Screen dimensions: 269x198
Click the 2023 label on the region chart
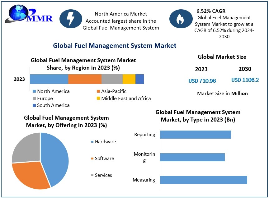(19, 79)
